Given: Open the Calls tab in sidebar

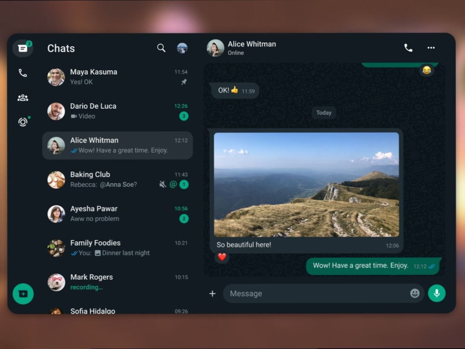Looking at the screenshot, I should click(x=23, y=73).
